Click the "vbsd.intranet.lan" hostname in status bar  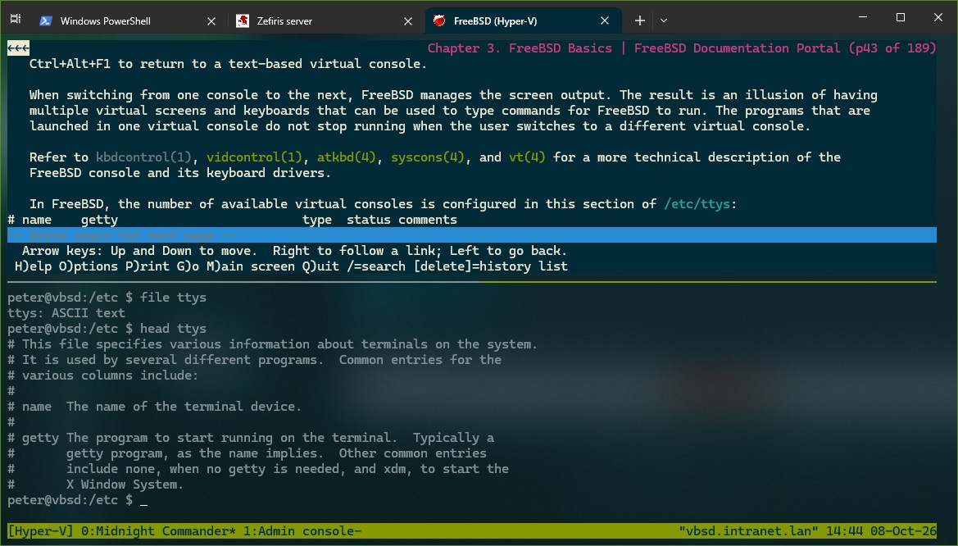pyautogui.click(x=748, y=530)
